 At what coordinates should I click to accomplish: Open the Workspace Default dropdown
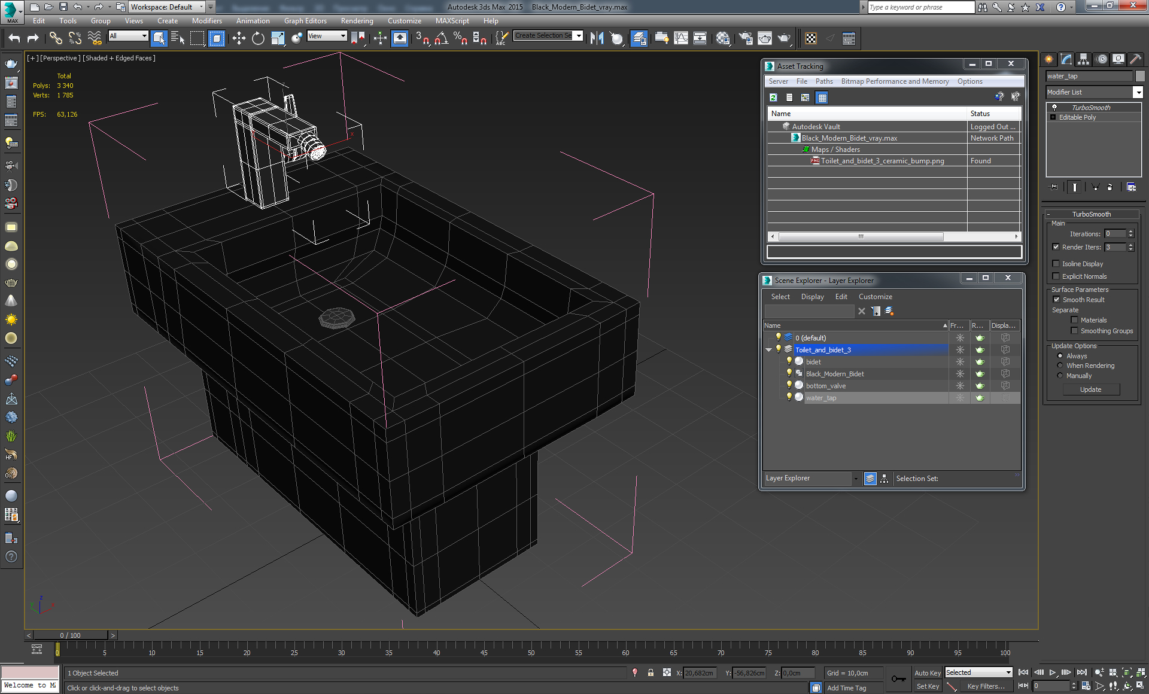pos(201,7)
